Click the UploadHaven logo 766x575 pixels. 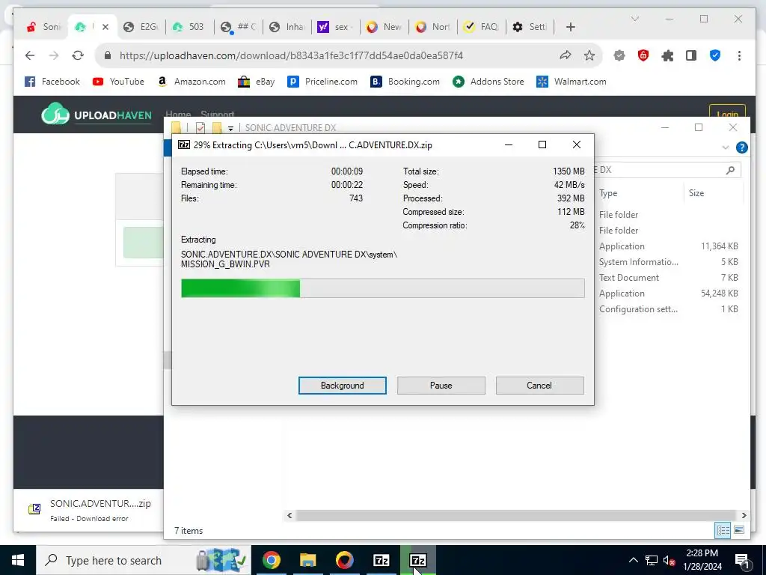[x=96, y=115]
